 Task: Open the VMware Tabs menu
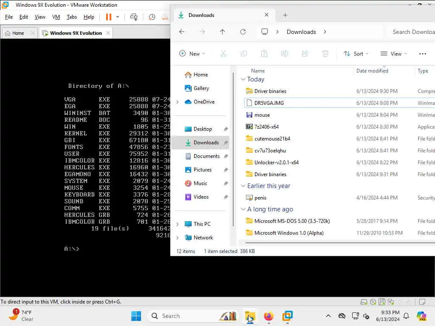71,17
